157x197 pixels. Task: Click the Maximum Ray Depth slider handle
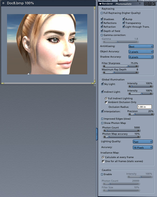tap(114, 72)
